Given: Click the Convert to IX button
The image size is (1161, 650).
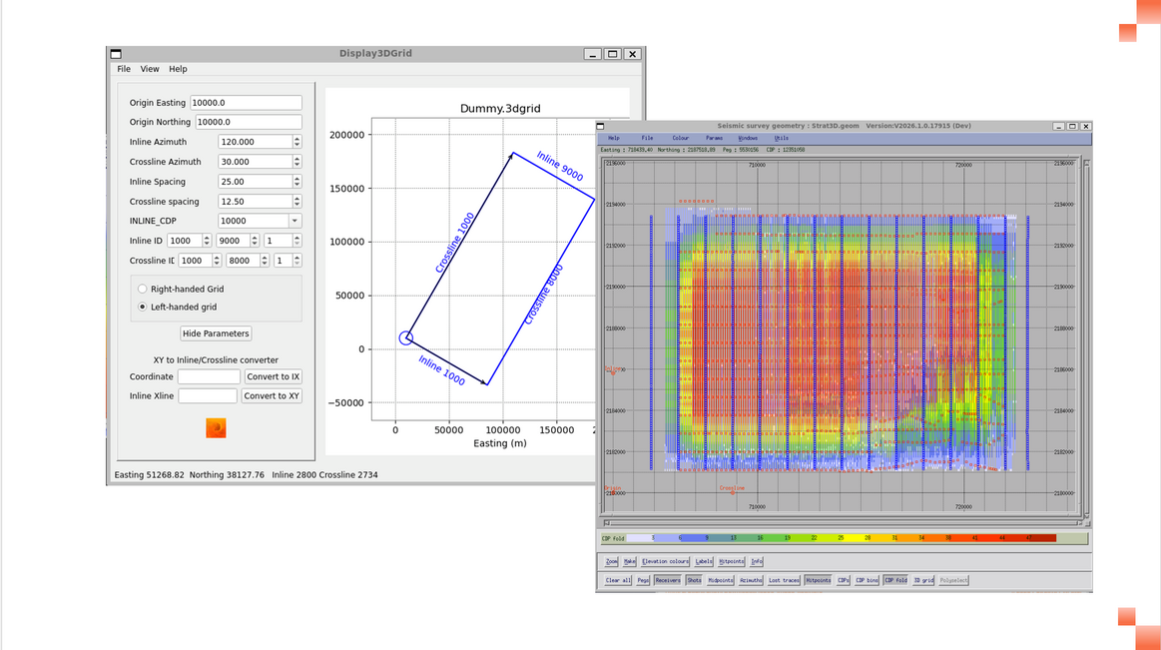Looking at the screenshot, I should (274, 376).
